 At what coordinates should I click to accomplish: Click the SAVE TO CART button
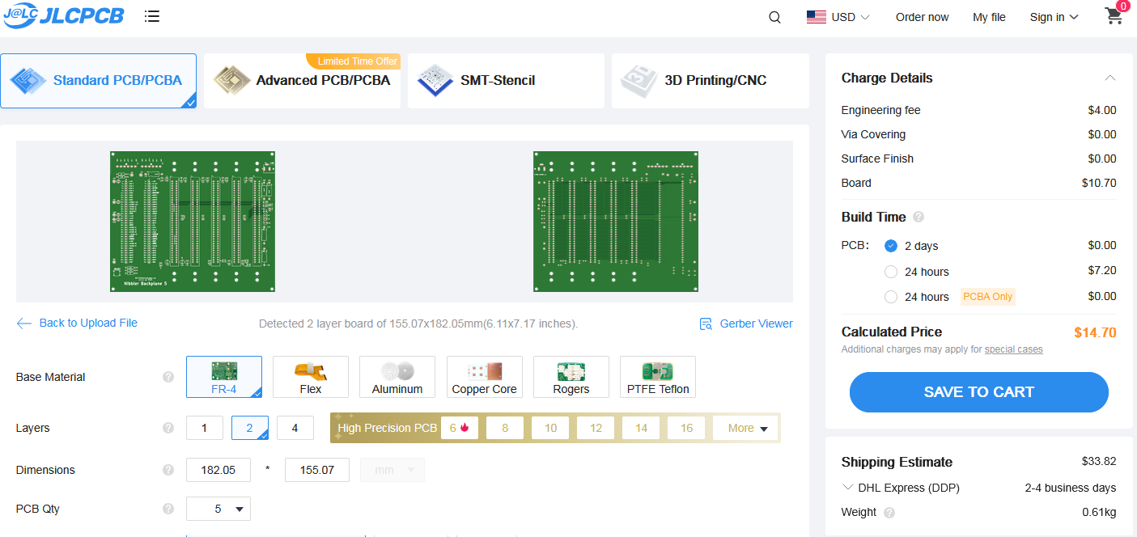coord(978,392)
